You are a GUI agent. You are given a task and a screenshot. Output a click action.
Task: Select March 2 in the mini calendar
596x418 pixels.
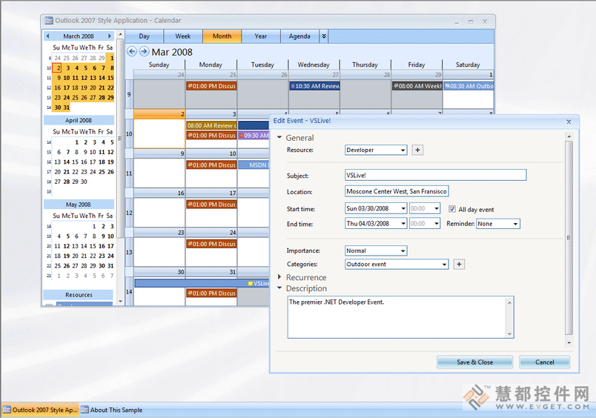point(57,68)
